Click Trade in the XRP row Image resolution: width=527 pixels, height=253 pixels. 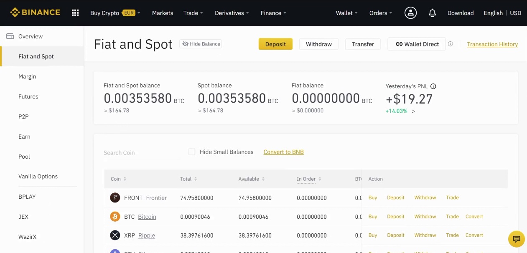coord(452,235)
